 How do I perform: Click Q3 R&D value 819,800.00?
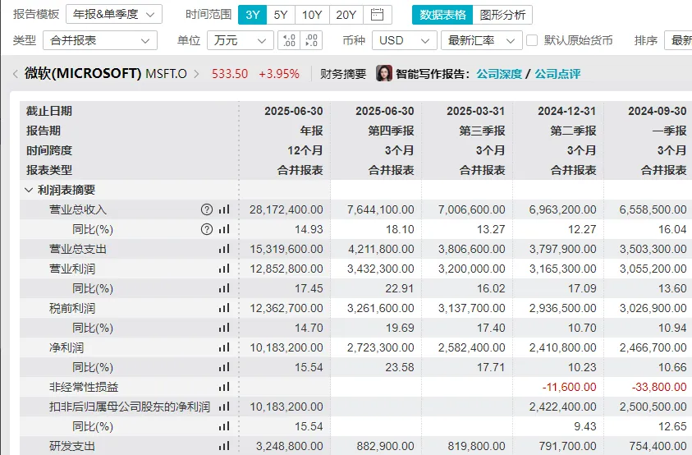click(477, 446)
